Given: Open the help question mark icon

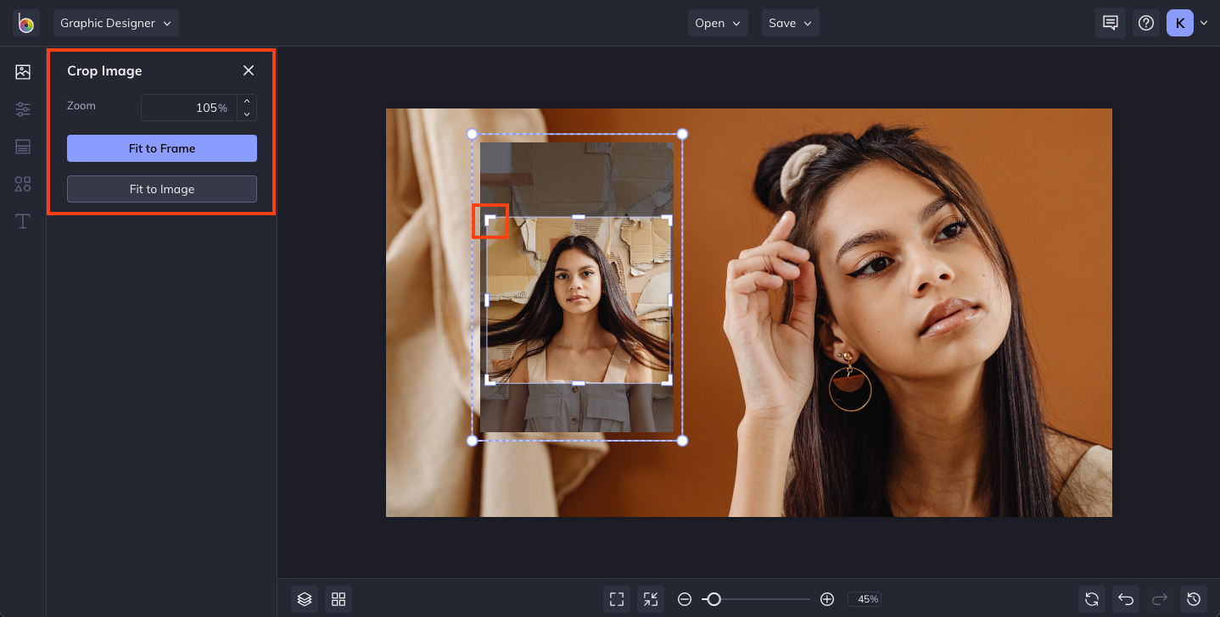Looking at the screenshot, I should click(1146, 23).
